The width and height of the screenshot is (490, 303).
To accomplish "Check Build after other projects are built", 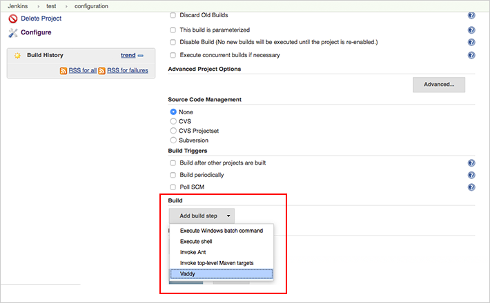I will (173, 163).
